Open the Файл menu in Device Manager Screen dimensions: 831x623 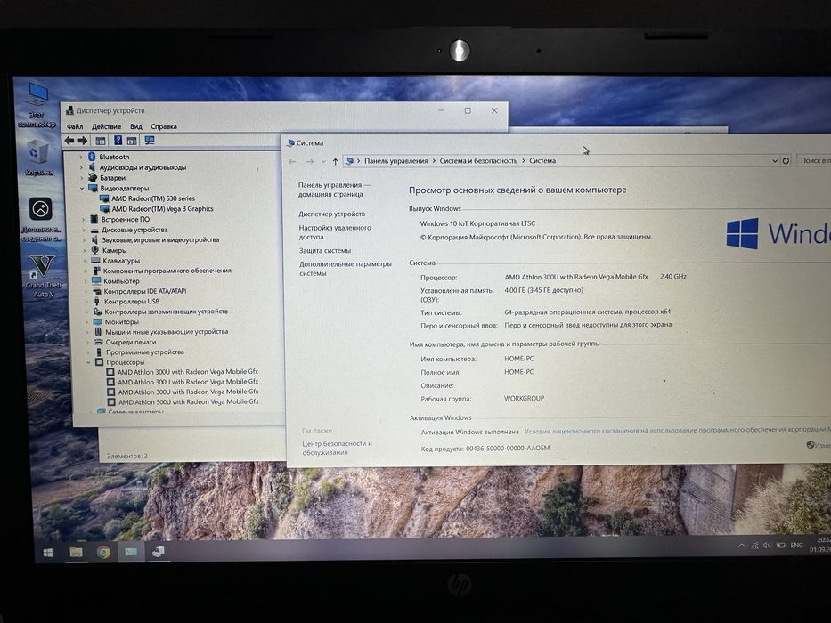pos(75,126)
